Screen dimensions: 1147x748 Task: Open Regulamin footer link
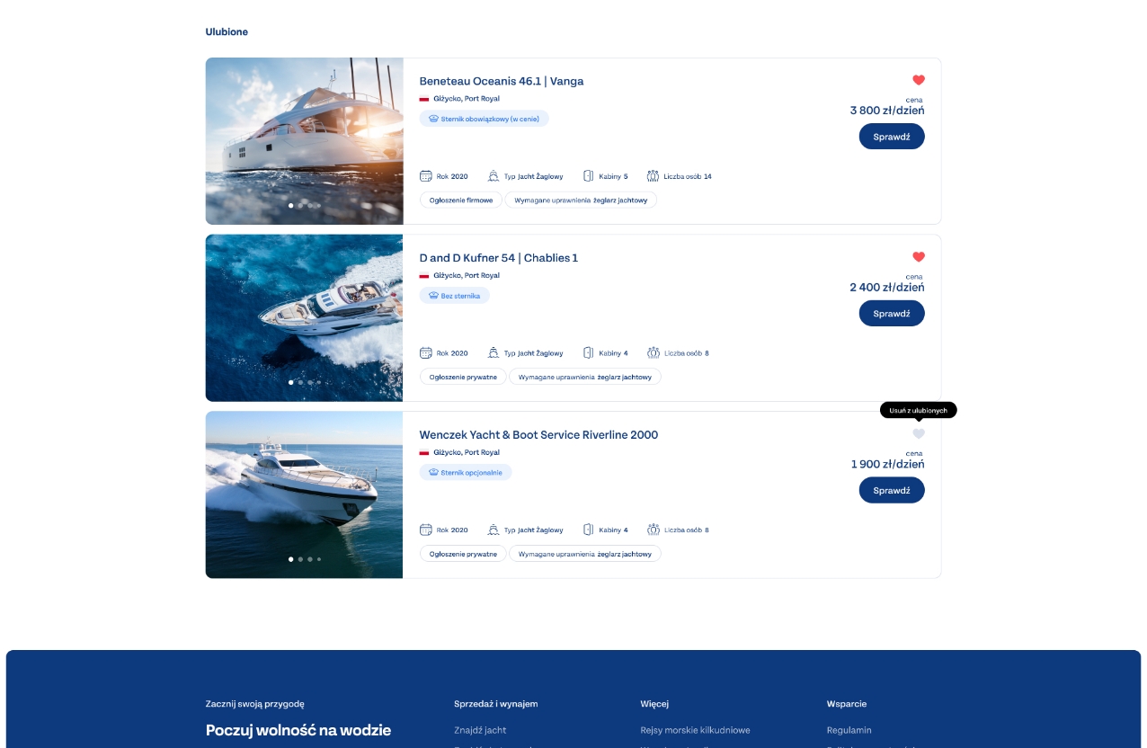[849, 730]
